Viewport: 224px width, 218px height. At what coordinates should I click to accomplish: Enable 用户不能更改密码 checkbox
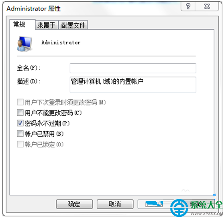[x=20, y=113]
